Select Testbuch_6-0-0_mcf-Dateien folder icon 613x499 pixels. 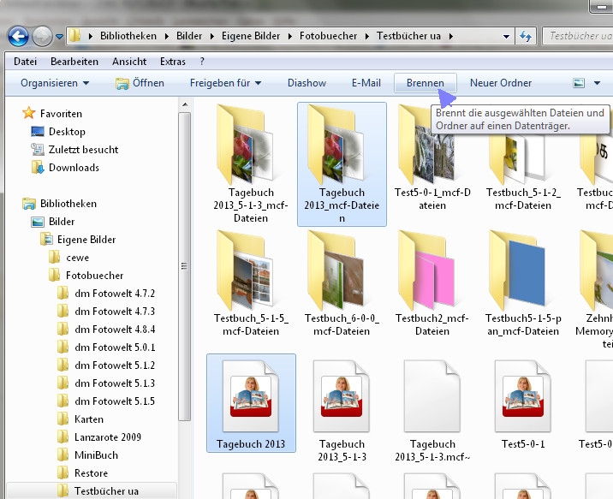[336, 270]
